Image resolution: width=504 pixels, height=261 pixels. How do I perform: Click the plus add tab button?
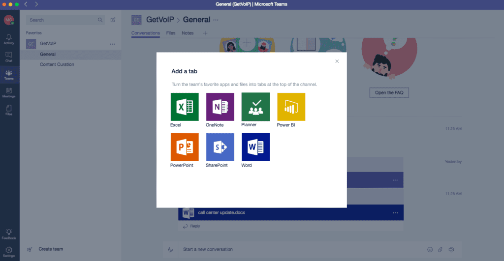pos(205,33)
